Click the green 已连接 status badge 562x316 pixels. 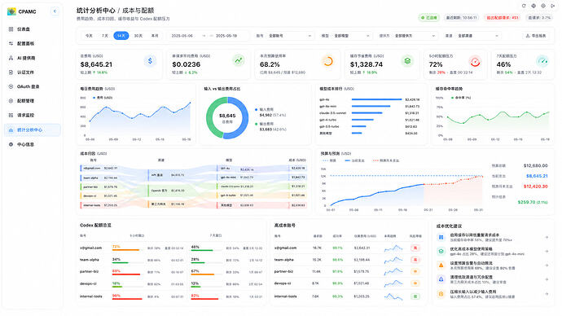[429, 18]
